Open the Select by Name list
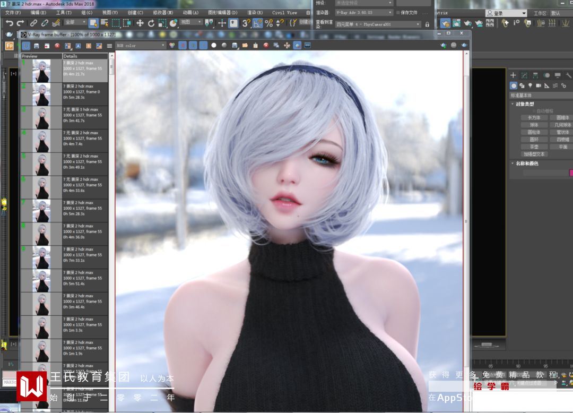 [105, 23]
